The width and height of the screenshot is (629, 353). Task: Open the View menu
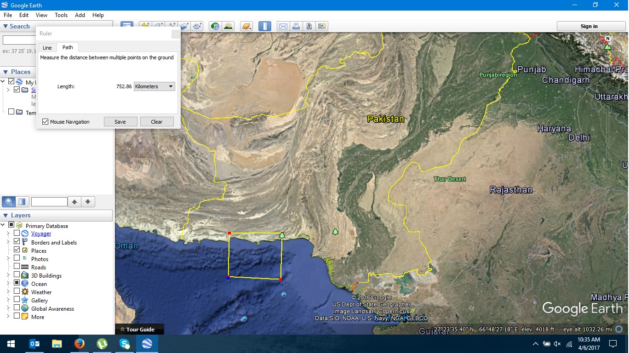41,15
